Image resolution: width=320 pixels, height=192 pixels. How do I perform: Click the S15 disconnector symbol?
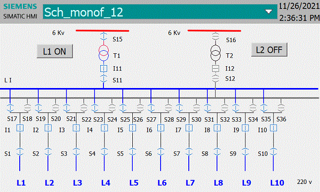point(103,37)
